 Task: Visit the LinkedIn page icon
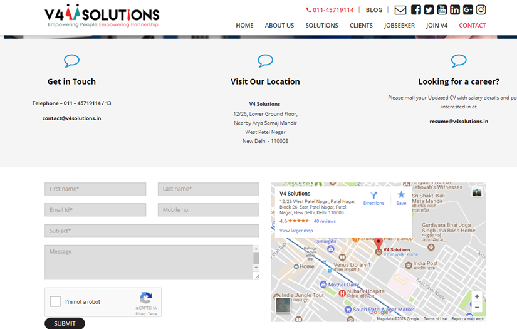(x=455, y=10)
